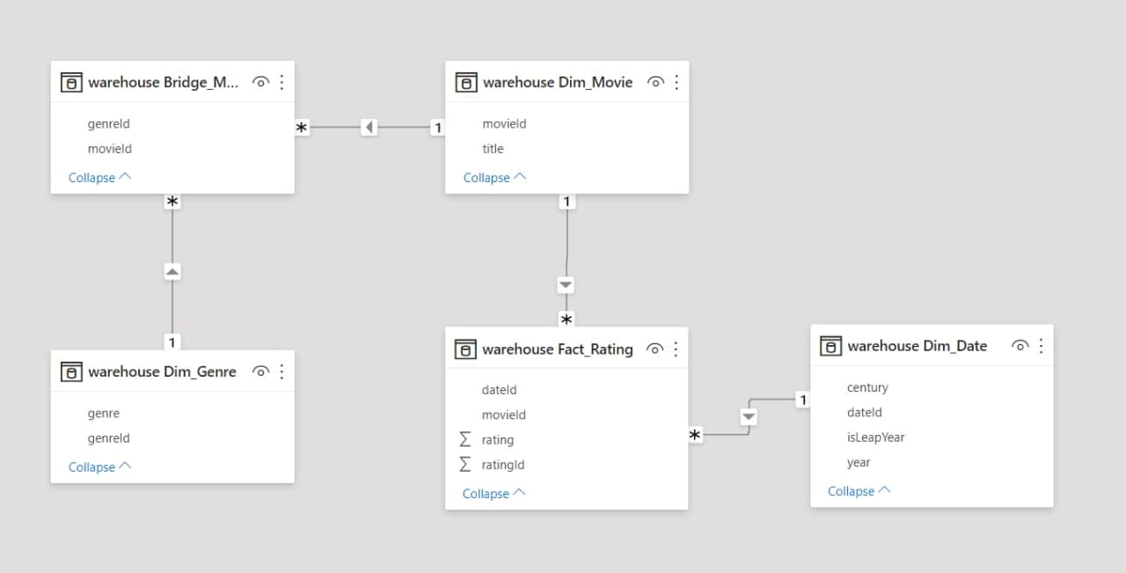Click the many (*) marker below Bridge_M... table
1126x573 pixels.
(x=172, y=202)
